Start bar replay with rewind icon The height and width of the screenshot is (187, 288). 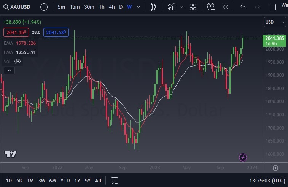click(225, 7)
